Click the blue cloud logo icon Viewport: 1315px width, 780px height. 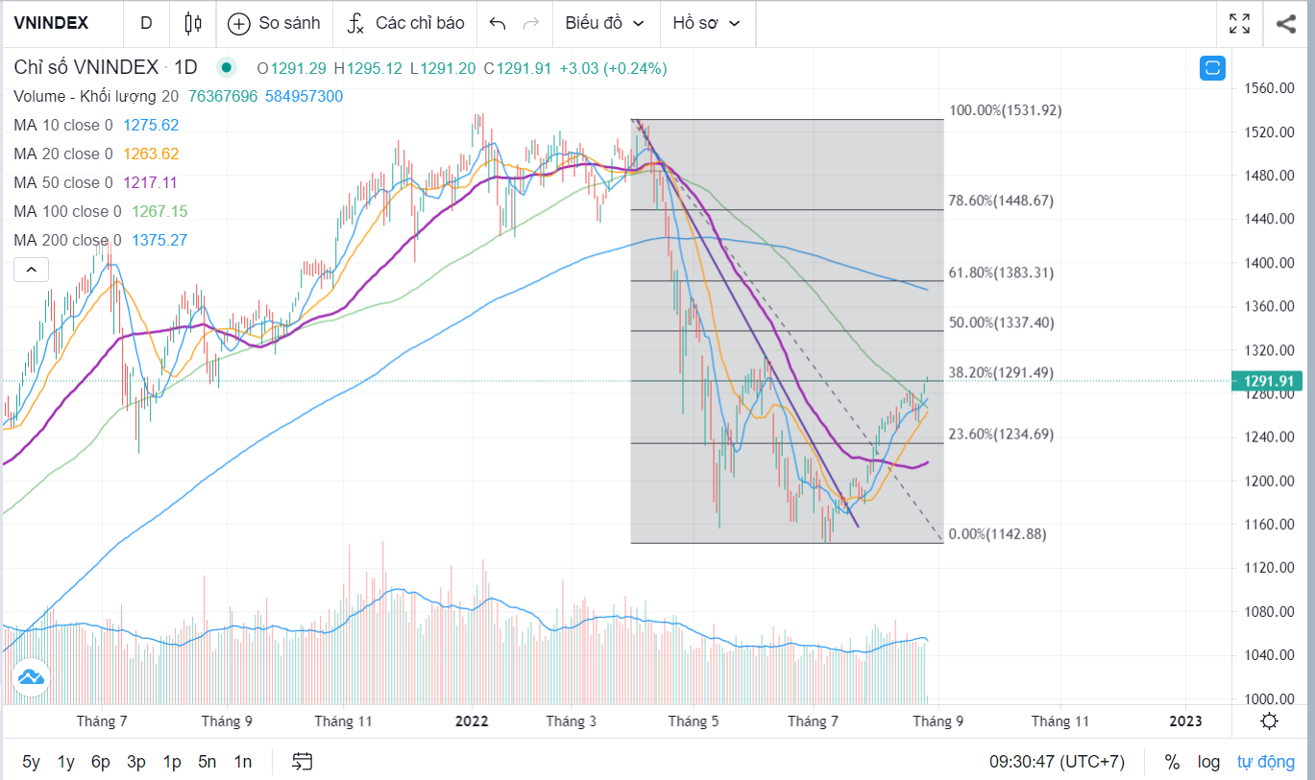click(x=30, y=677)
